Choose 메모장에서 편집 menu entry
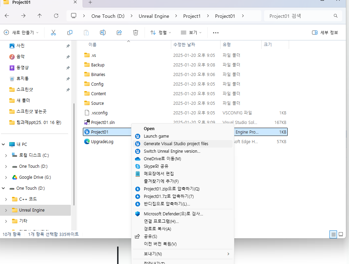Screen dimensions: 349x264 (x=183, y=174)
